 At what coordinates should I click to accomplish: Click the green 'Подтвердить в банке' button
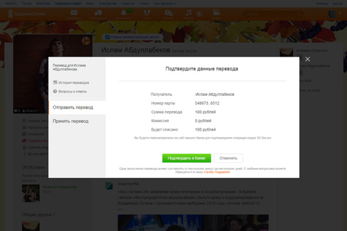pyautogui.click(x=186, y=158)
